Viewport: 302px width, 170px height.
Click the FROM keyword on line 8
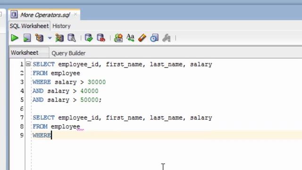tap(40, 127)
